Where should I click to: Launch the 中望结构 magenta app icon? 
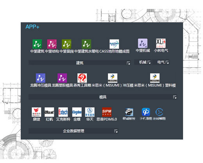(52, 44)
